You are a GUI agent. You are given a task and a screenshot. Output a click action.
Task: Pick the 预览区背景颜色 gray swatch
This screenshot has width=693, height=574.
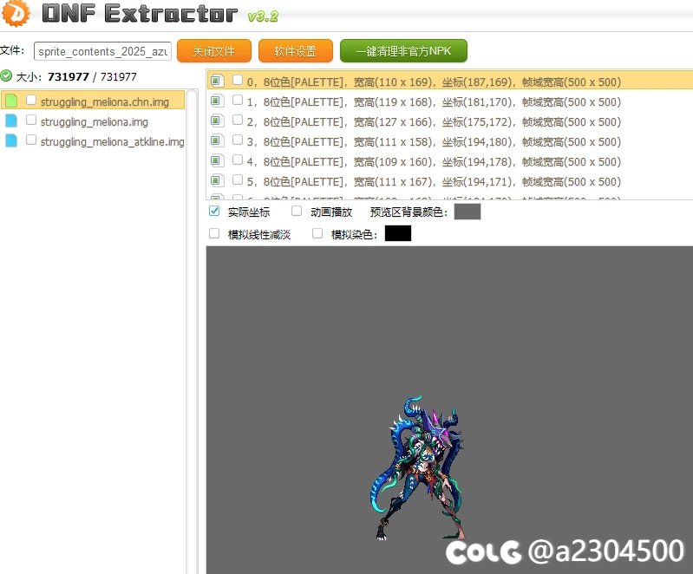point(467,212)
